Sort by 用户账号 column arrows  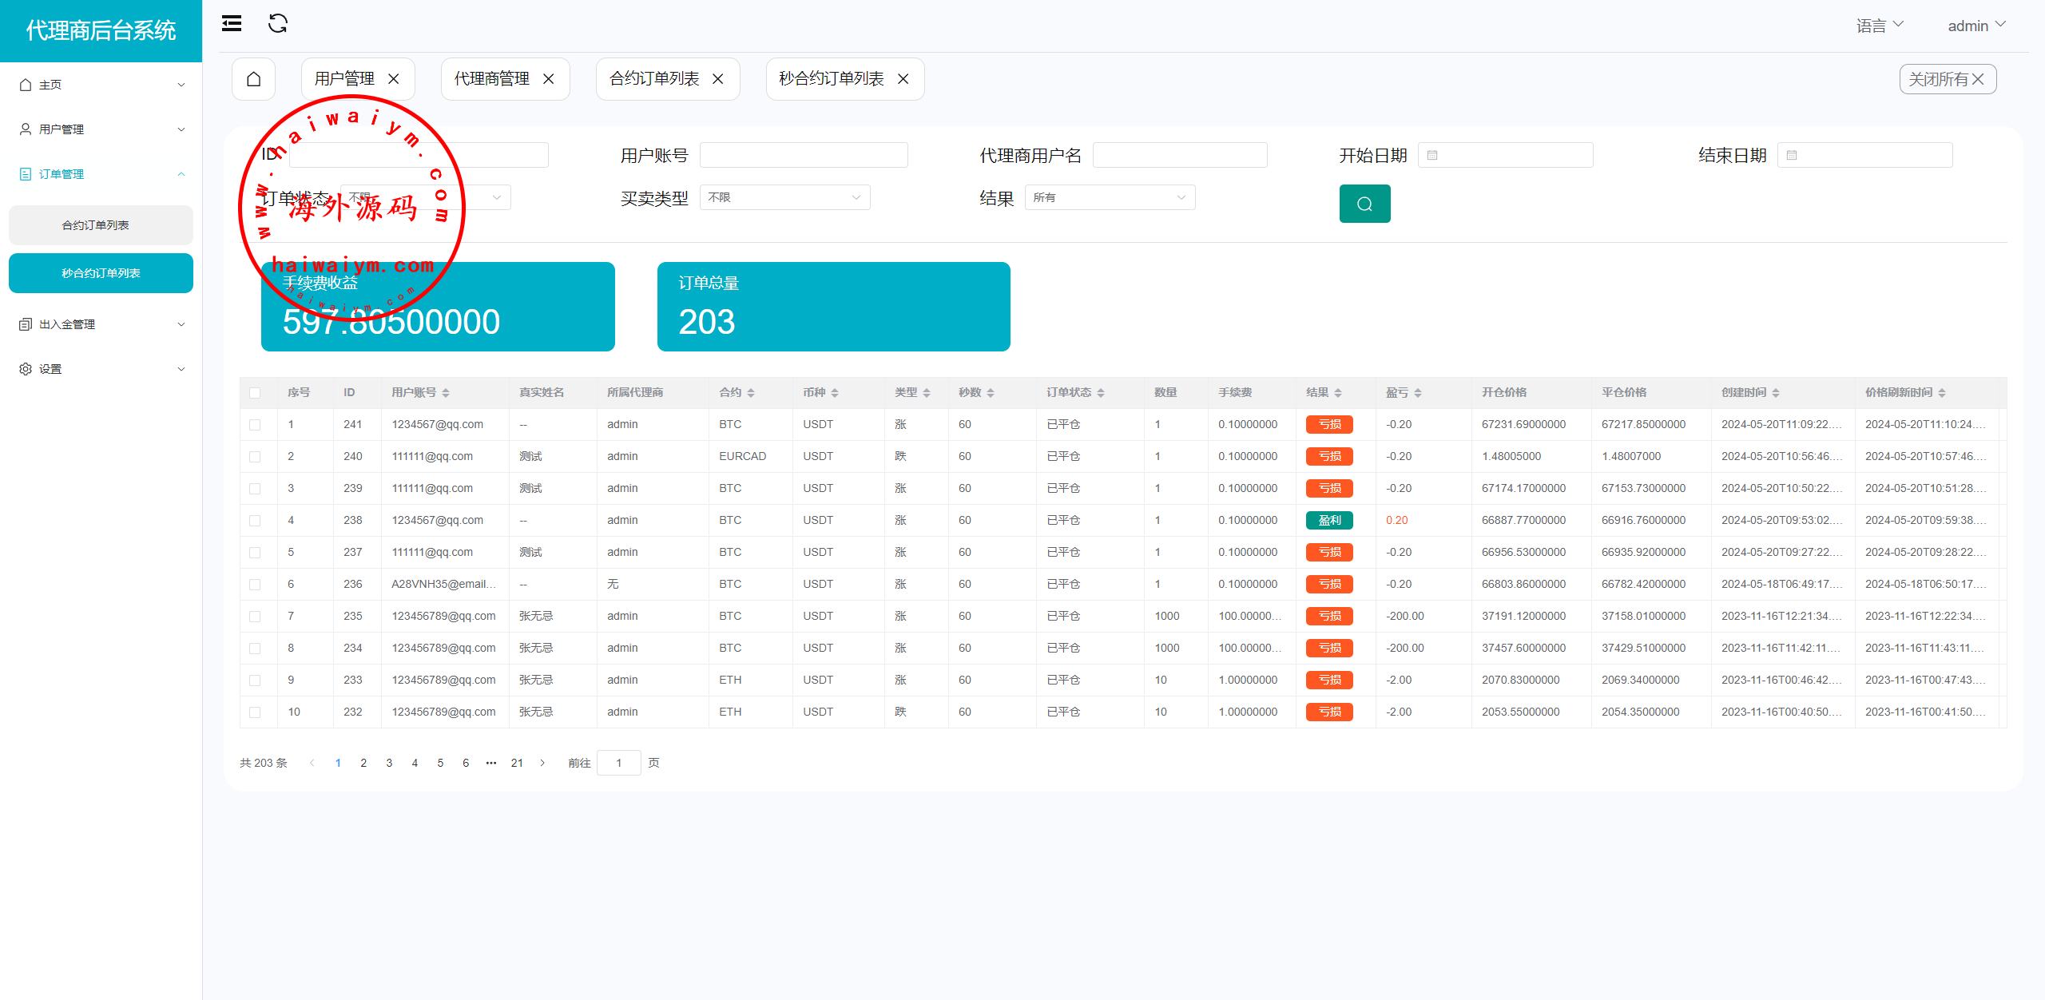click(446, 393)
